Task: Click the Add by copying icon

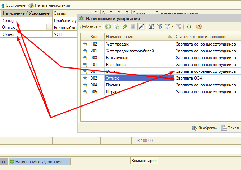Action: (x=116, y=27)
